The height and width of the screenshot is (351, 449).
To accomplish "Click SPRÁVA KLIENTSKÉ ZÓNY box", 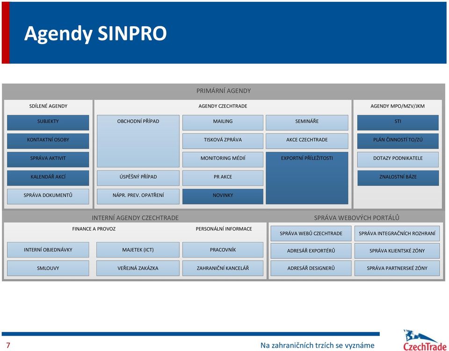I will pos(397,251).
